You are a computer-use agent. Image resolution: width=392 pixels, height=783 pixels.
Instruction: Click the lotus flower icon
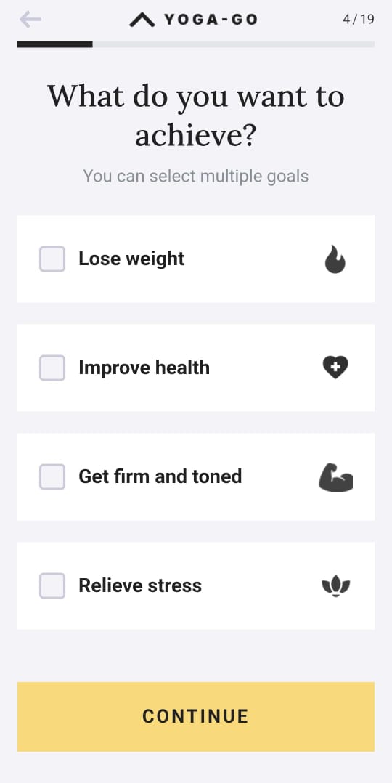[x=335, y=585]
